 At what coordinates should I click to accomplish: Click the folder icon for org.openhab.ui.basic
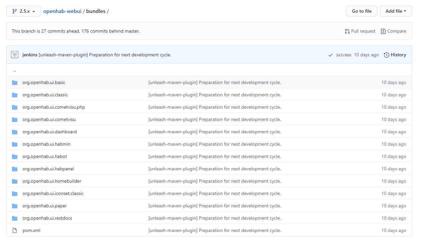click(15, 82)
